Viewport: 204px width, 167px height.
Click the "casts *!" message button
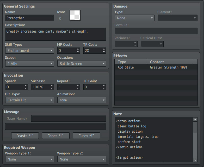(x=25, y=136)
